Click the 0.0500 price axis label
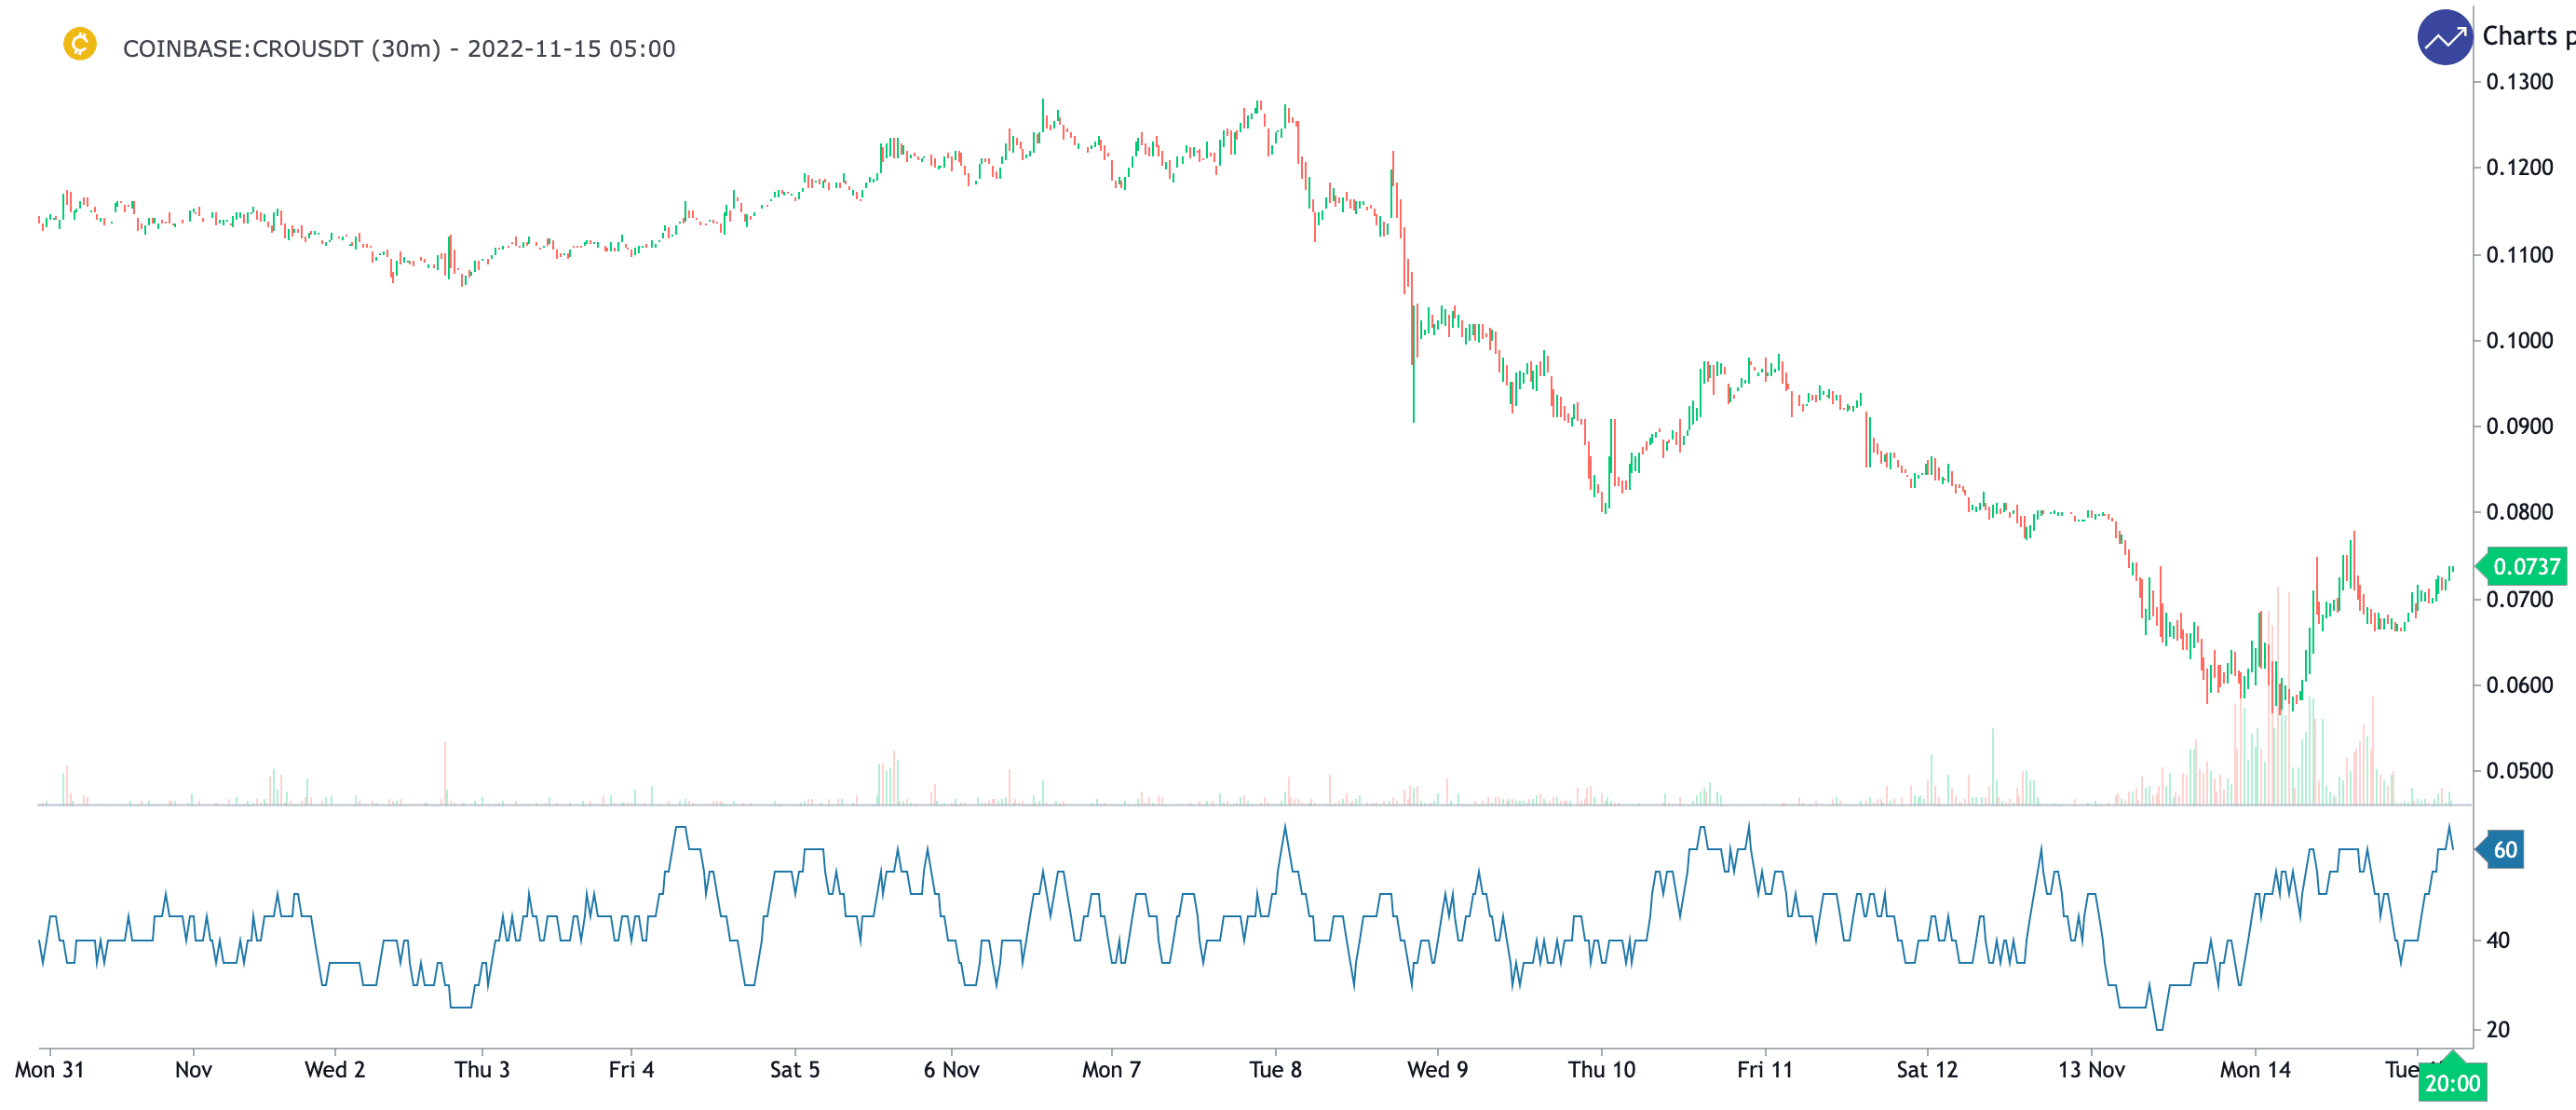 click(x=2519, y=771)
